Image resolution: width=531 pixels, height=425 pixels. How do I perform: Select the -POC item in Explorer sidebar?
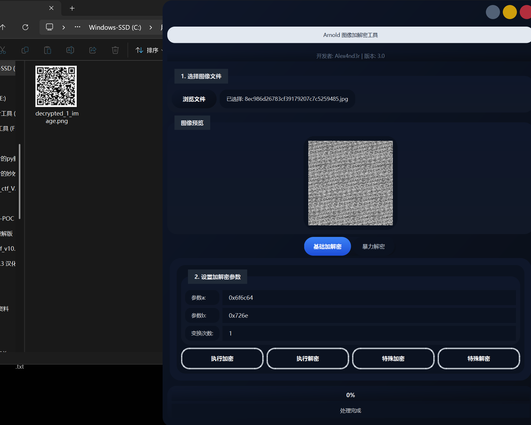pos(7,218)
